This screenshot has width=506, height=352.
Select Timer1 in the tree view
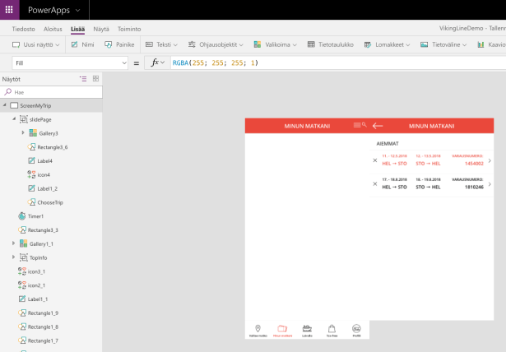click(35, 216)
